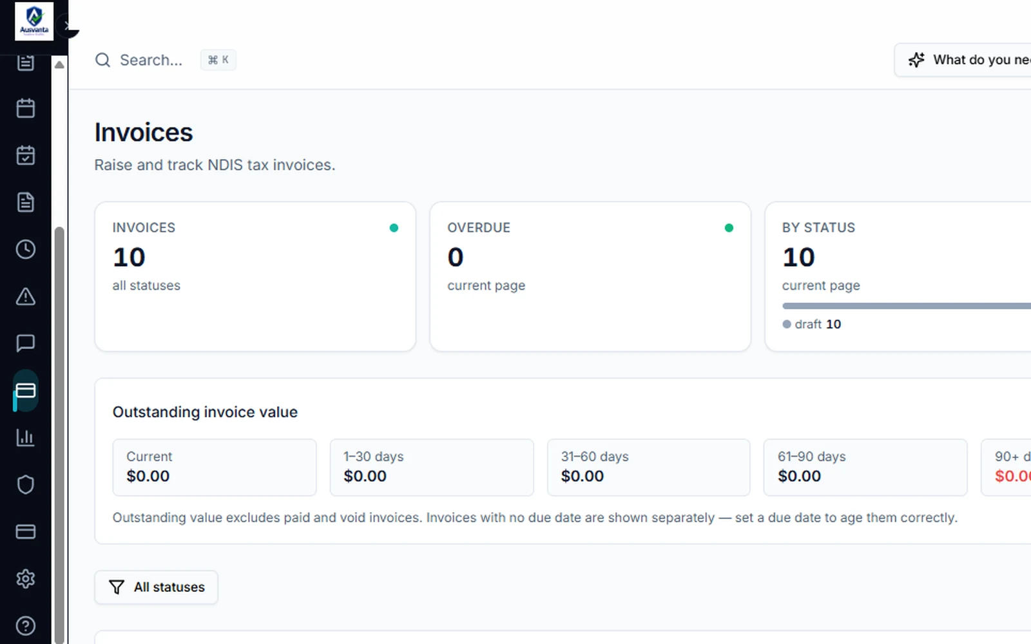Open the bar chart reports sidebar icon
This screenshot has width=1031, height=644.
pyautogui.click(x=26, y=437)
